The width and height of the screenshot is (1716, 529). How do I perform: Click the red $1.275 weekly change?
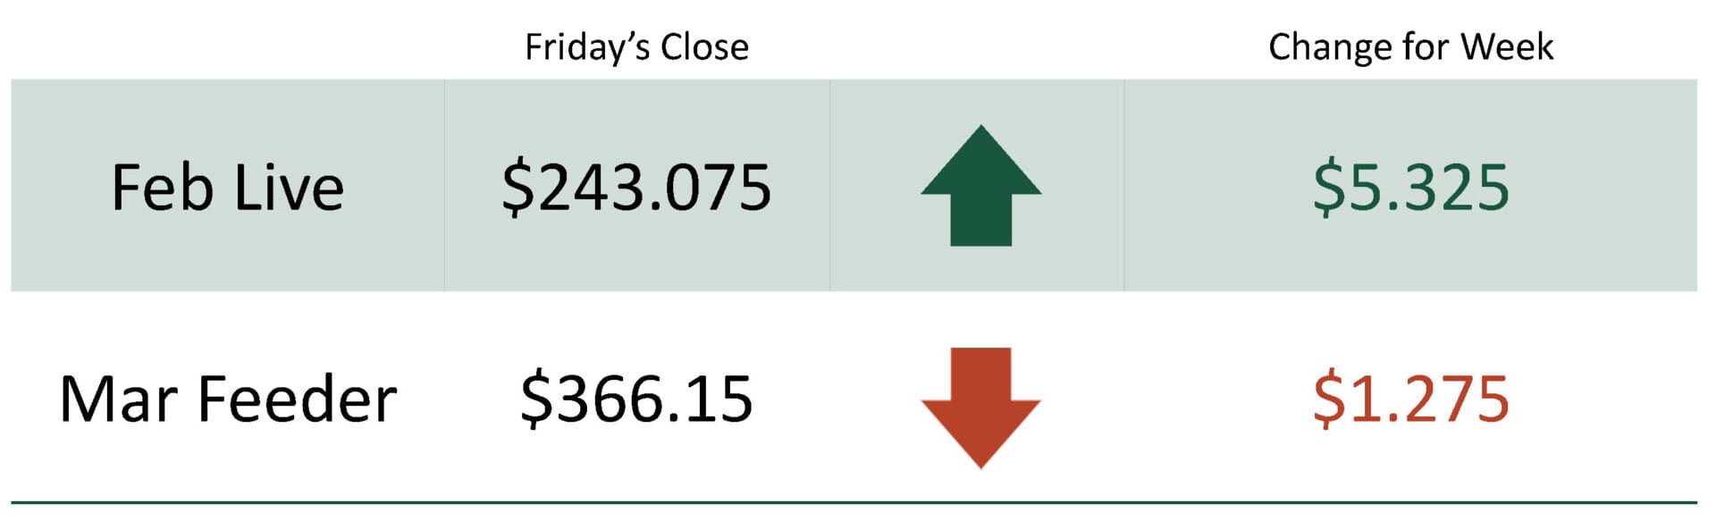pos(1410,399)
